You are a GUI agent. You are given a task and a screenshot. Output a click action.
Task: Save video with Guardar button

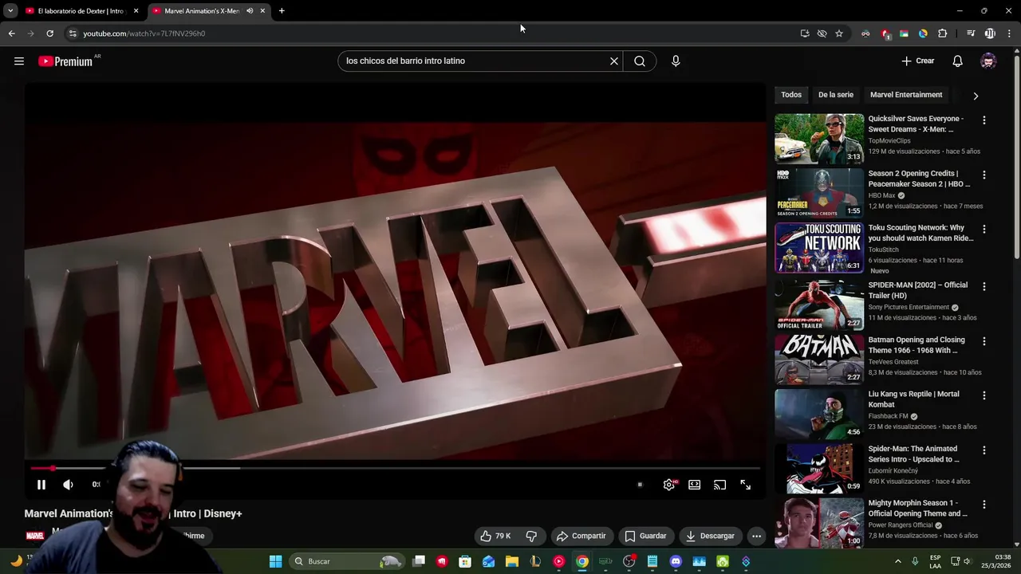click(645, 536)
